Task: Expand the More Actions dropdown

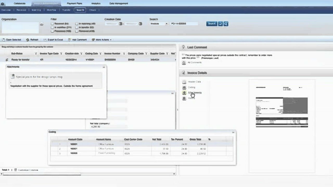Action: (101, 40)
